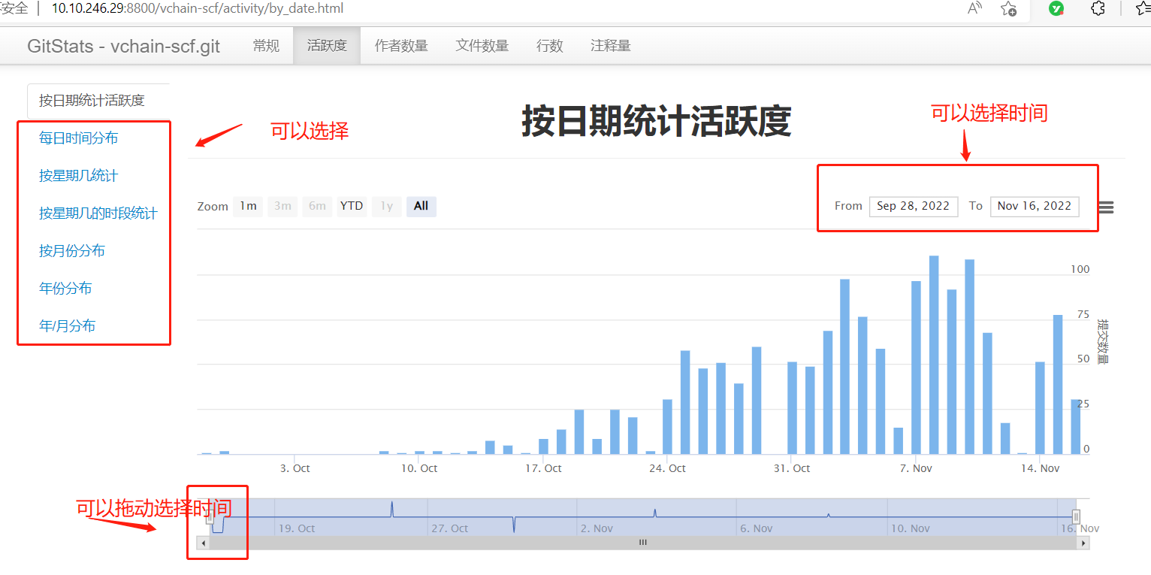Set zoom range to YTD
Screen dimensions: 1151x575
(x=352, y=206)
